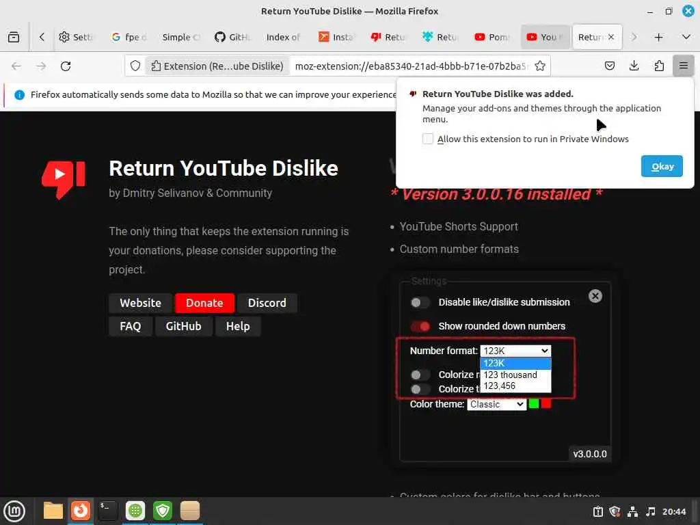Click the browser back arrow
700x525 pixels.
coord(16,66)
